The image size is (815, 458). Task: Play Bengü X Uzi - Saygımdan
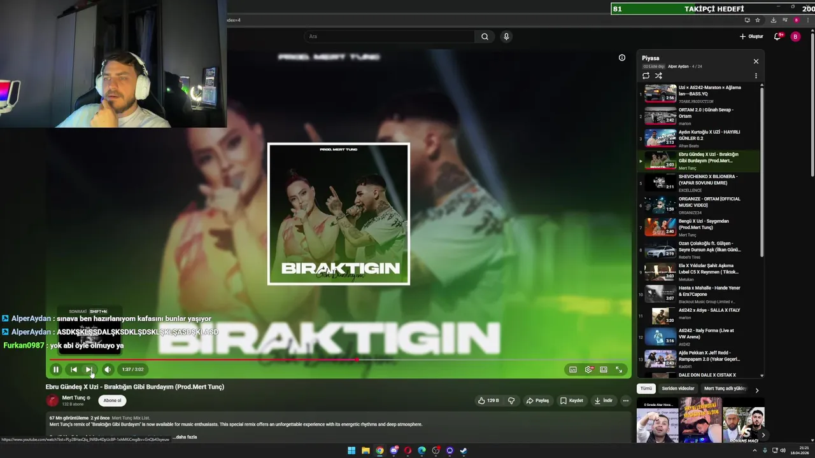pyautogui.click(x=699, y=227)
